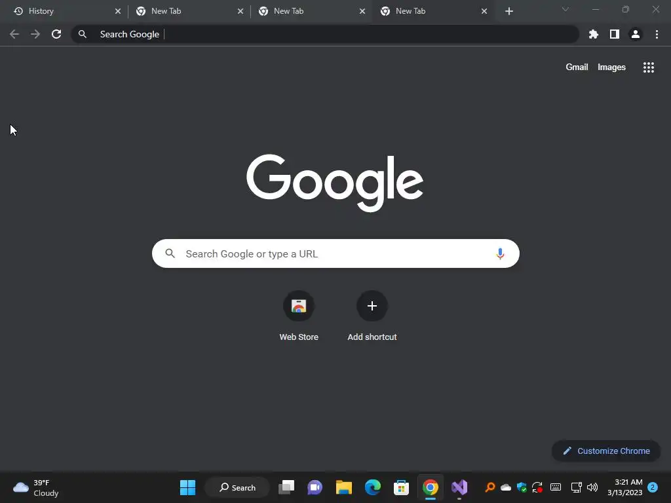Go forward to next page

click(35, 34)
